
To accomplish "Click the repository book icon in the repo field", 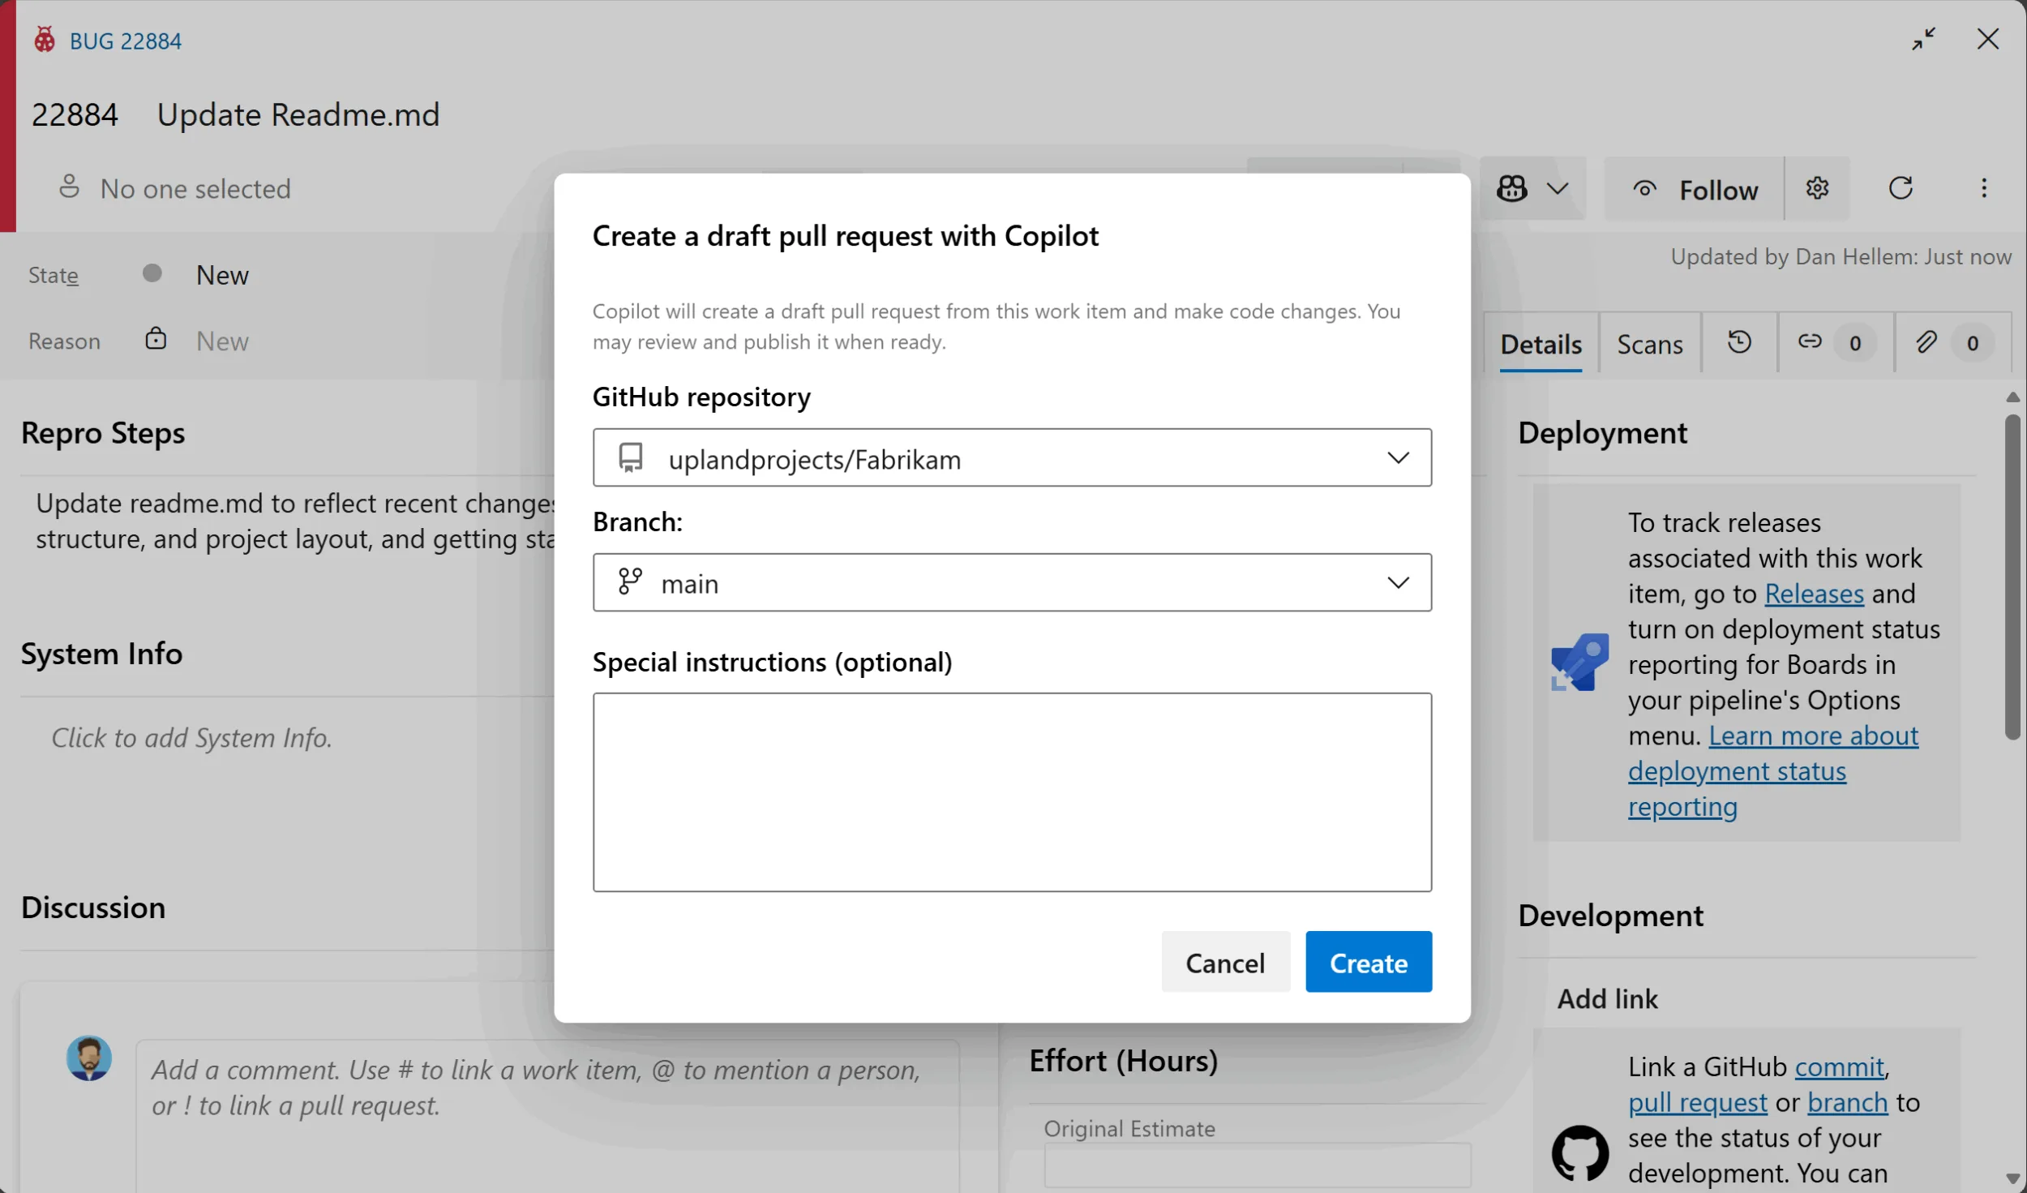I will coord(631,457).
